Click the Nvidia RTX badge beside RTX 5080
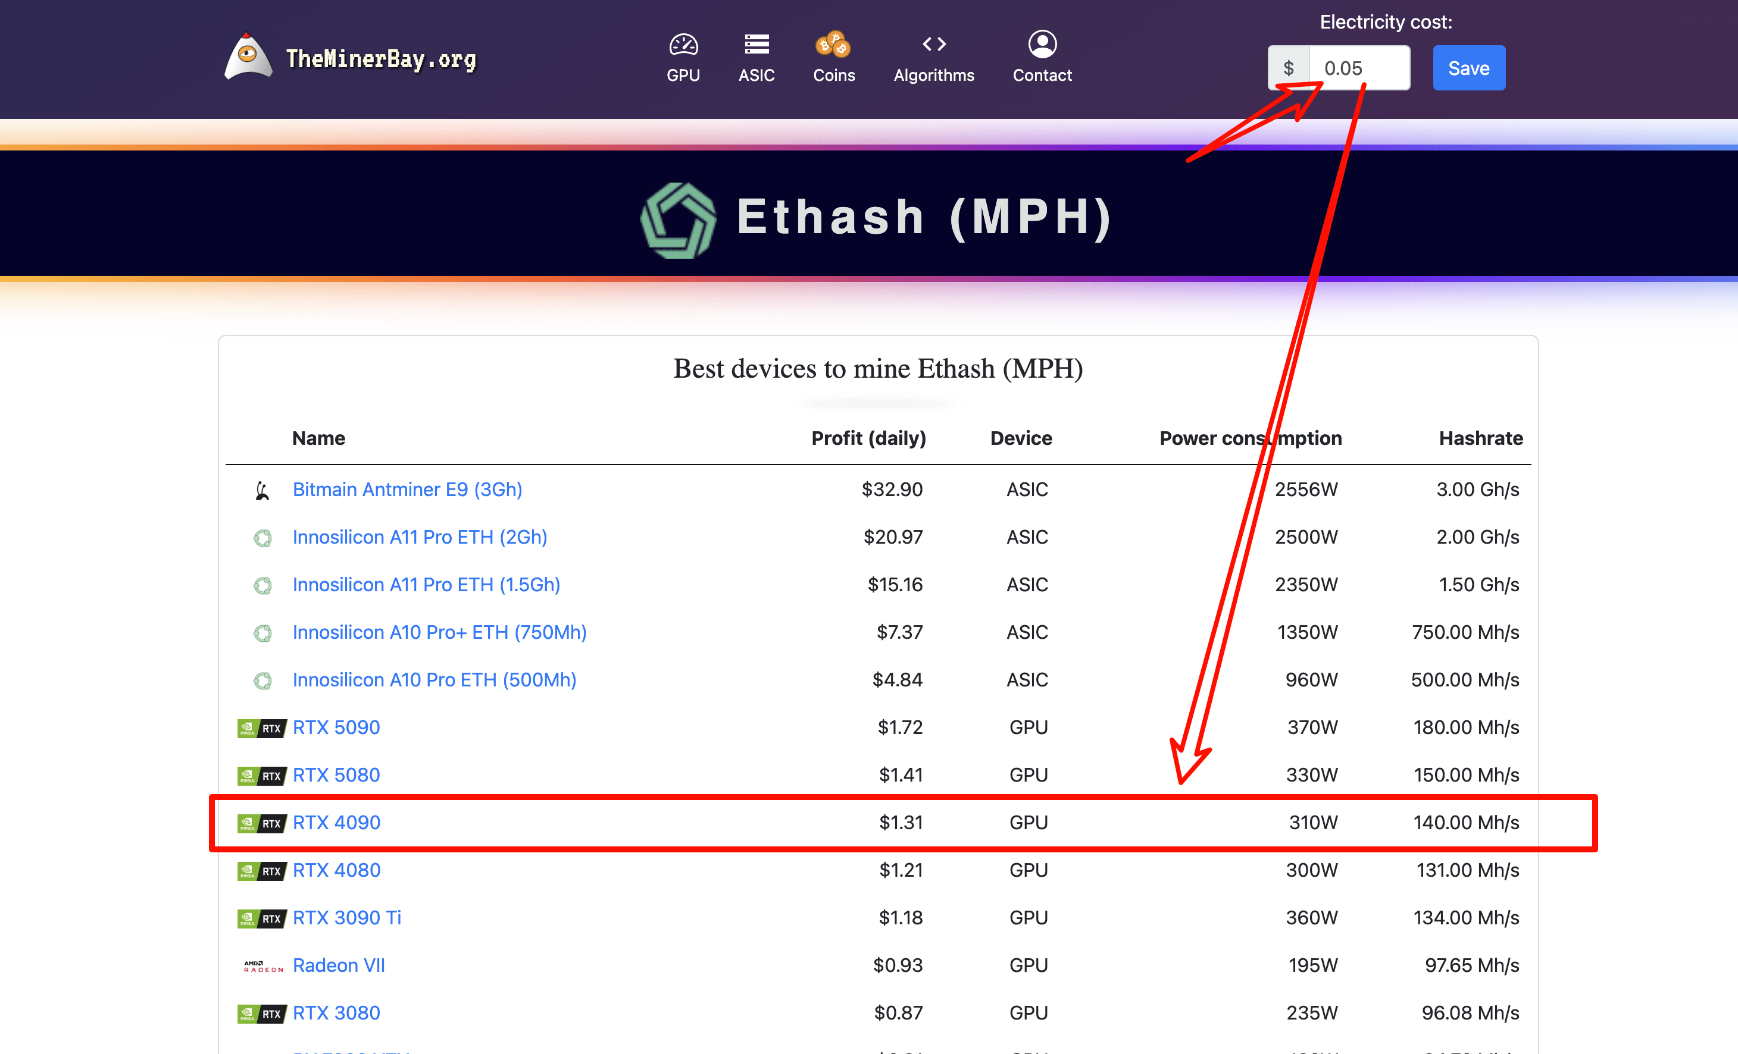The height and width of the screenshot is (1054, 1738). (262, 776)
